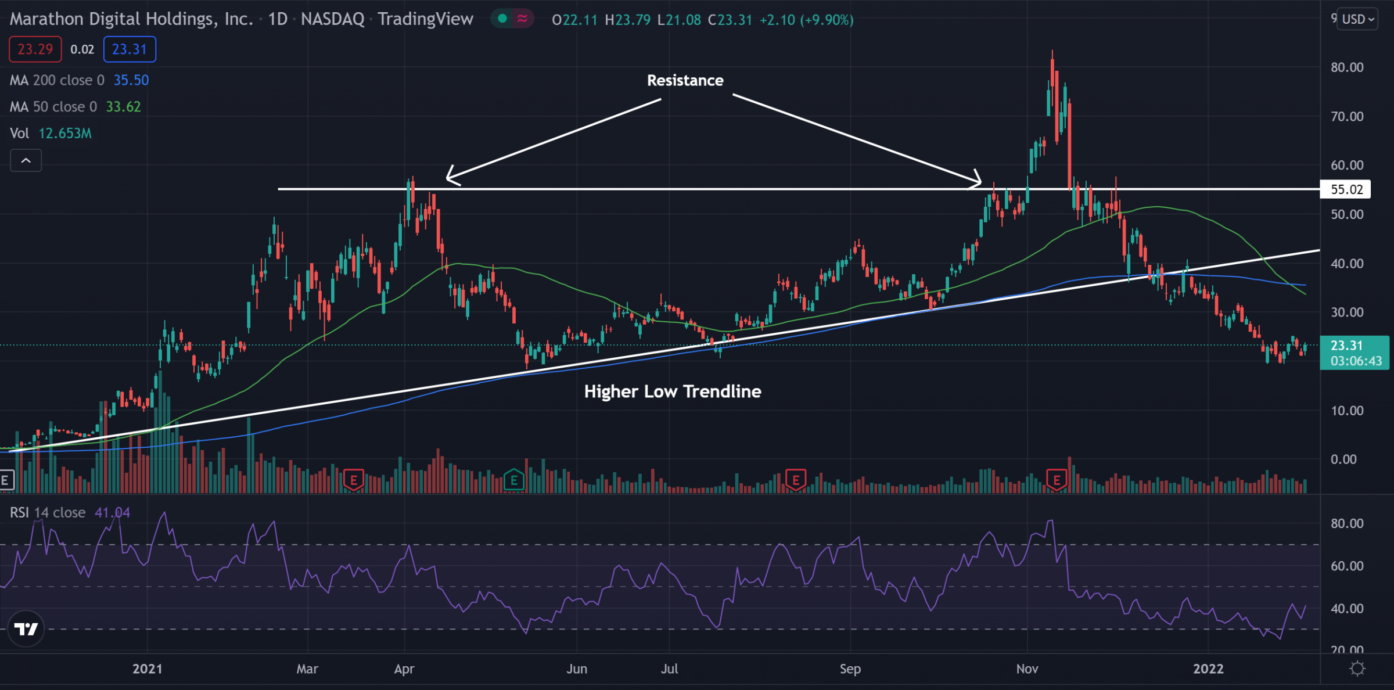Click the green earnings marker near May
This screenshot has height=690, width=1394.
514,480
